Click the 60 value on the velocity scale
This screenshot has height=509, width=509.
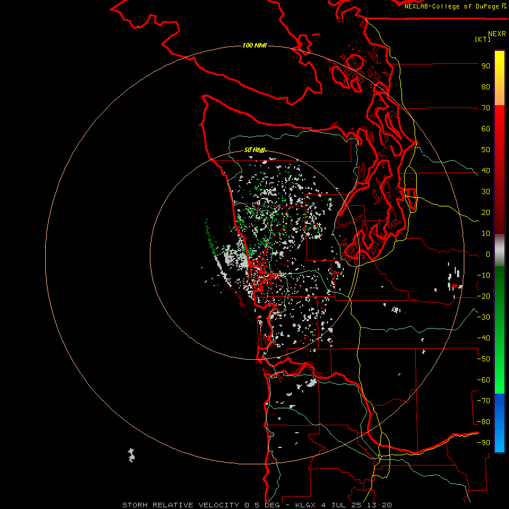point(486,129)
